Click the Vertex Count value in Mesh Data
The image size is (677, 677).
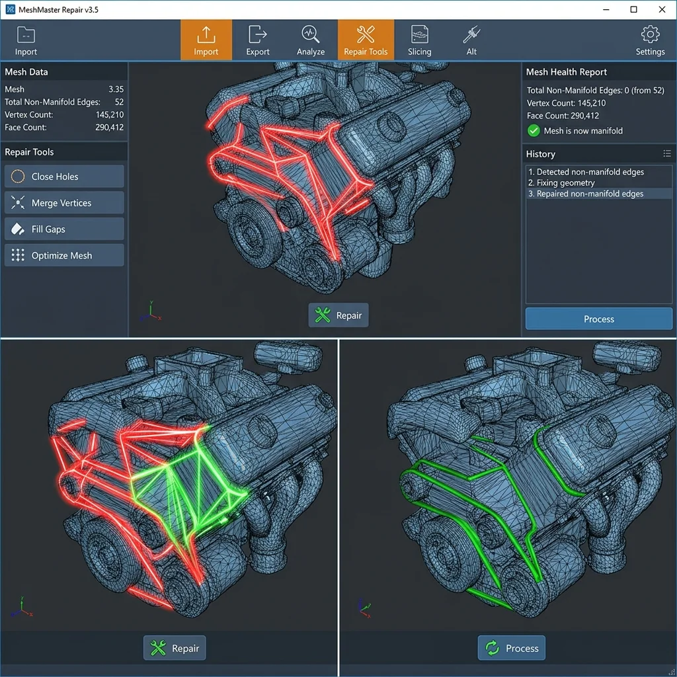[x=110, y=115]
